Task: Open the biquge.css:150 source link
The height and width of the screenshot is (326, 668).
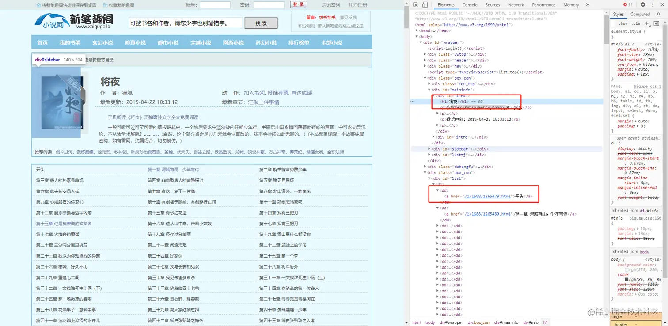Action: [x=645, y=218]
